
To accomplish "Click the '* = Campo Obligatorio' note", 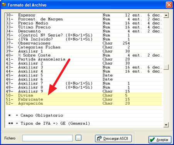I will click(35, 115).
